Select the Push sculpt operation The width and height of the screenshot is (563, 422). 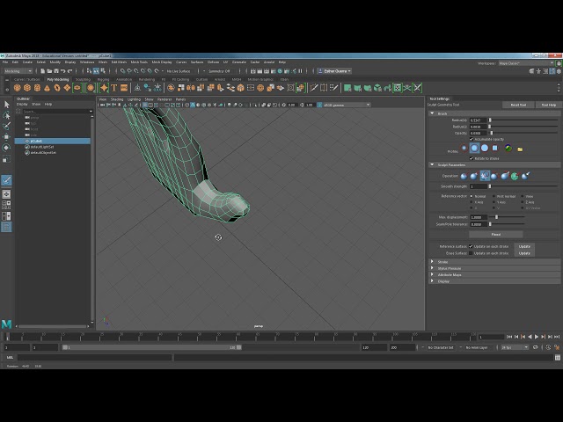click(x=464, y=176)
